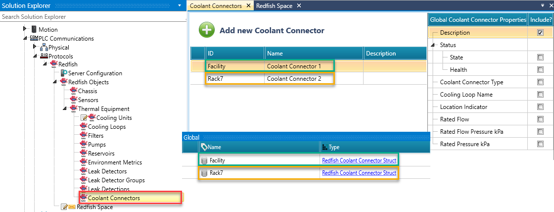Click the Pumps Redfish icon
Viewport: 554px width, 212px height.
84,145
